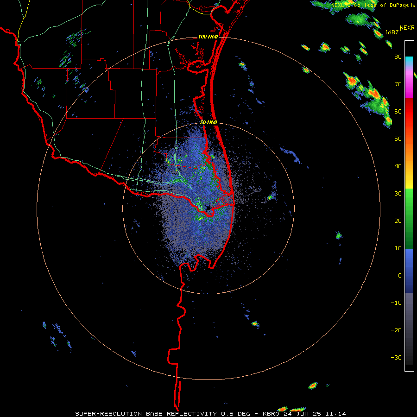Image resolution: width=417 pixels, height=417 pixels.
Task: Click the NEXR label above the color scale
Action: coord(407,28)
